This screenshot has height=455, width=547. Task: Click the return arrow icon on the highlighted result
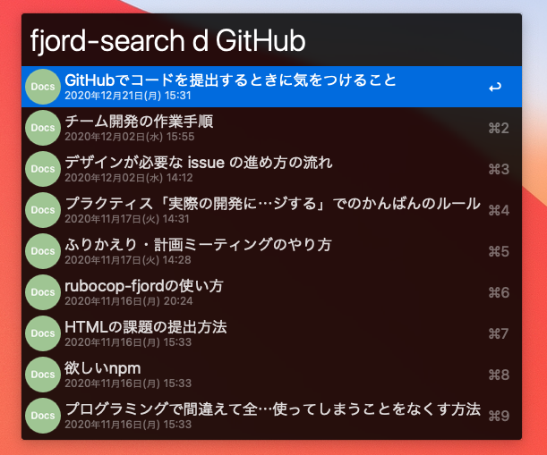(x=495, y=87)
